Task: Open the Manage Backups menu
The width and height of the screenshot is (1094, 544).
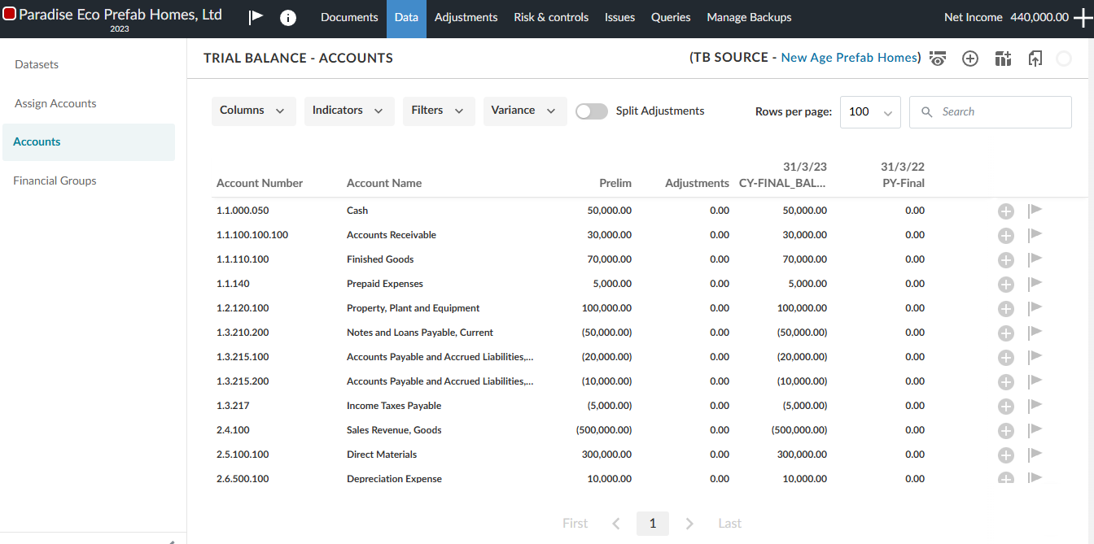Action: coord(748,16)
